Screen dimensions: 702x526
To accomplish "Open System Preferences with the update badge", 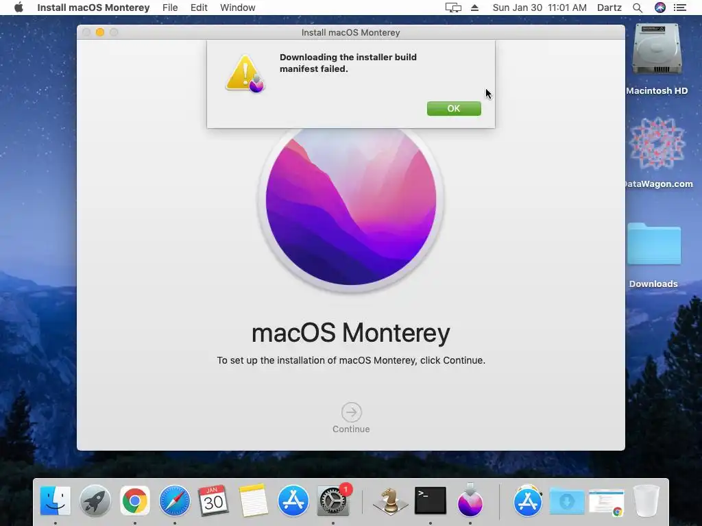I will coord(334,500).
